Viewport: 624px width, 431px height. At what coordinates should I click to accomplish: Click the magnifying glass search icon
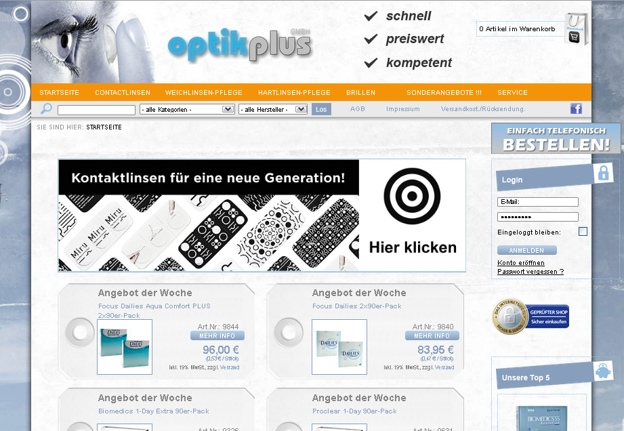pyautogui.click(x=47, y=108)
